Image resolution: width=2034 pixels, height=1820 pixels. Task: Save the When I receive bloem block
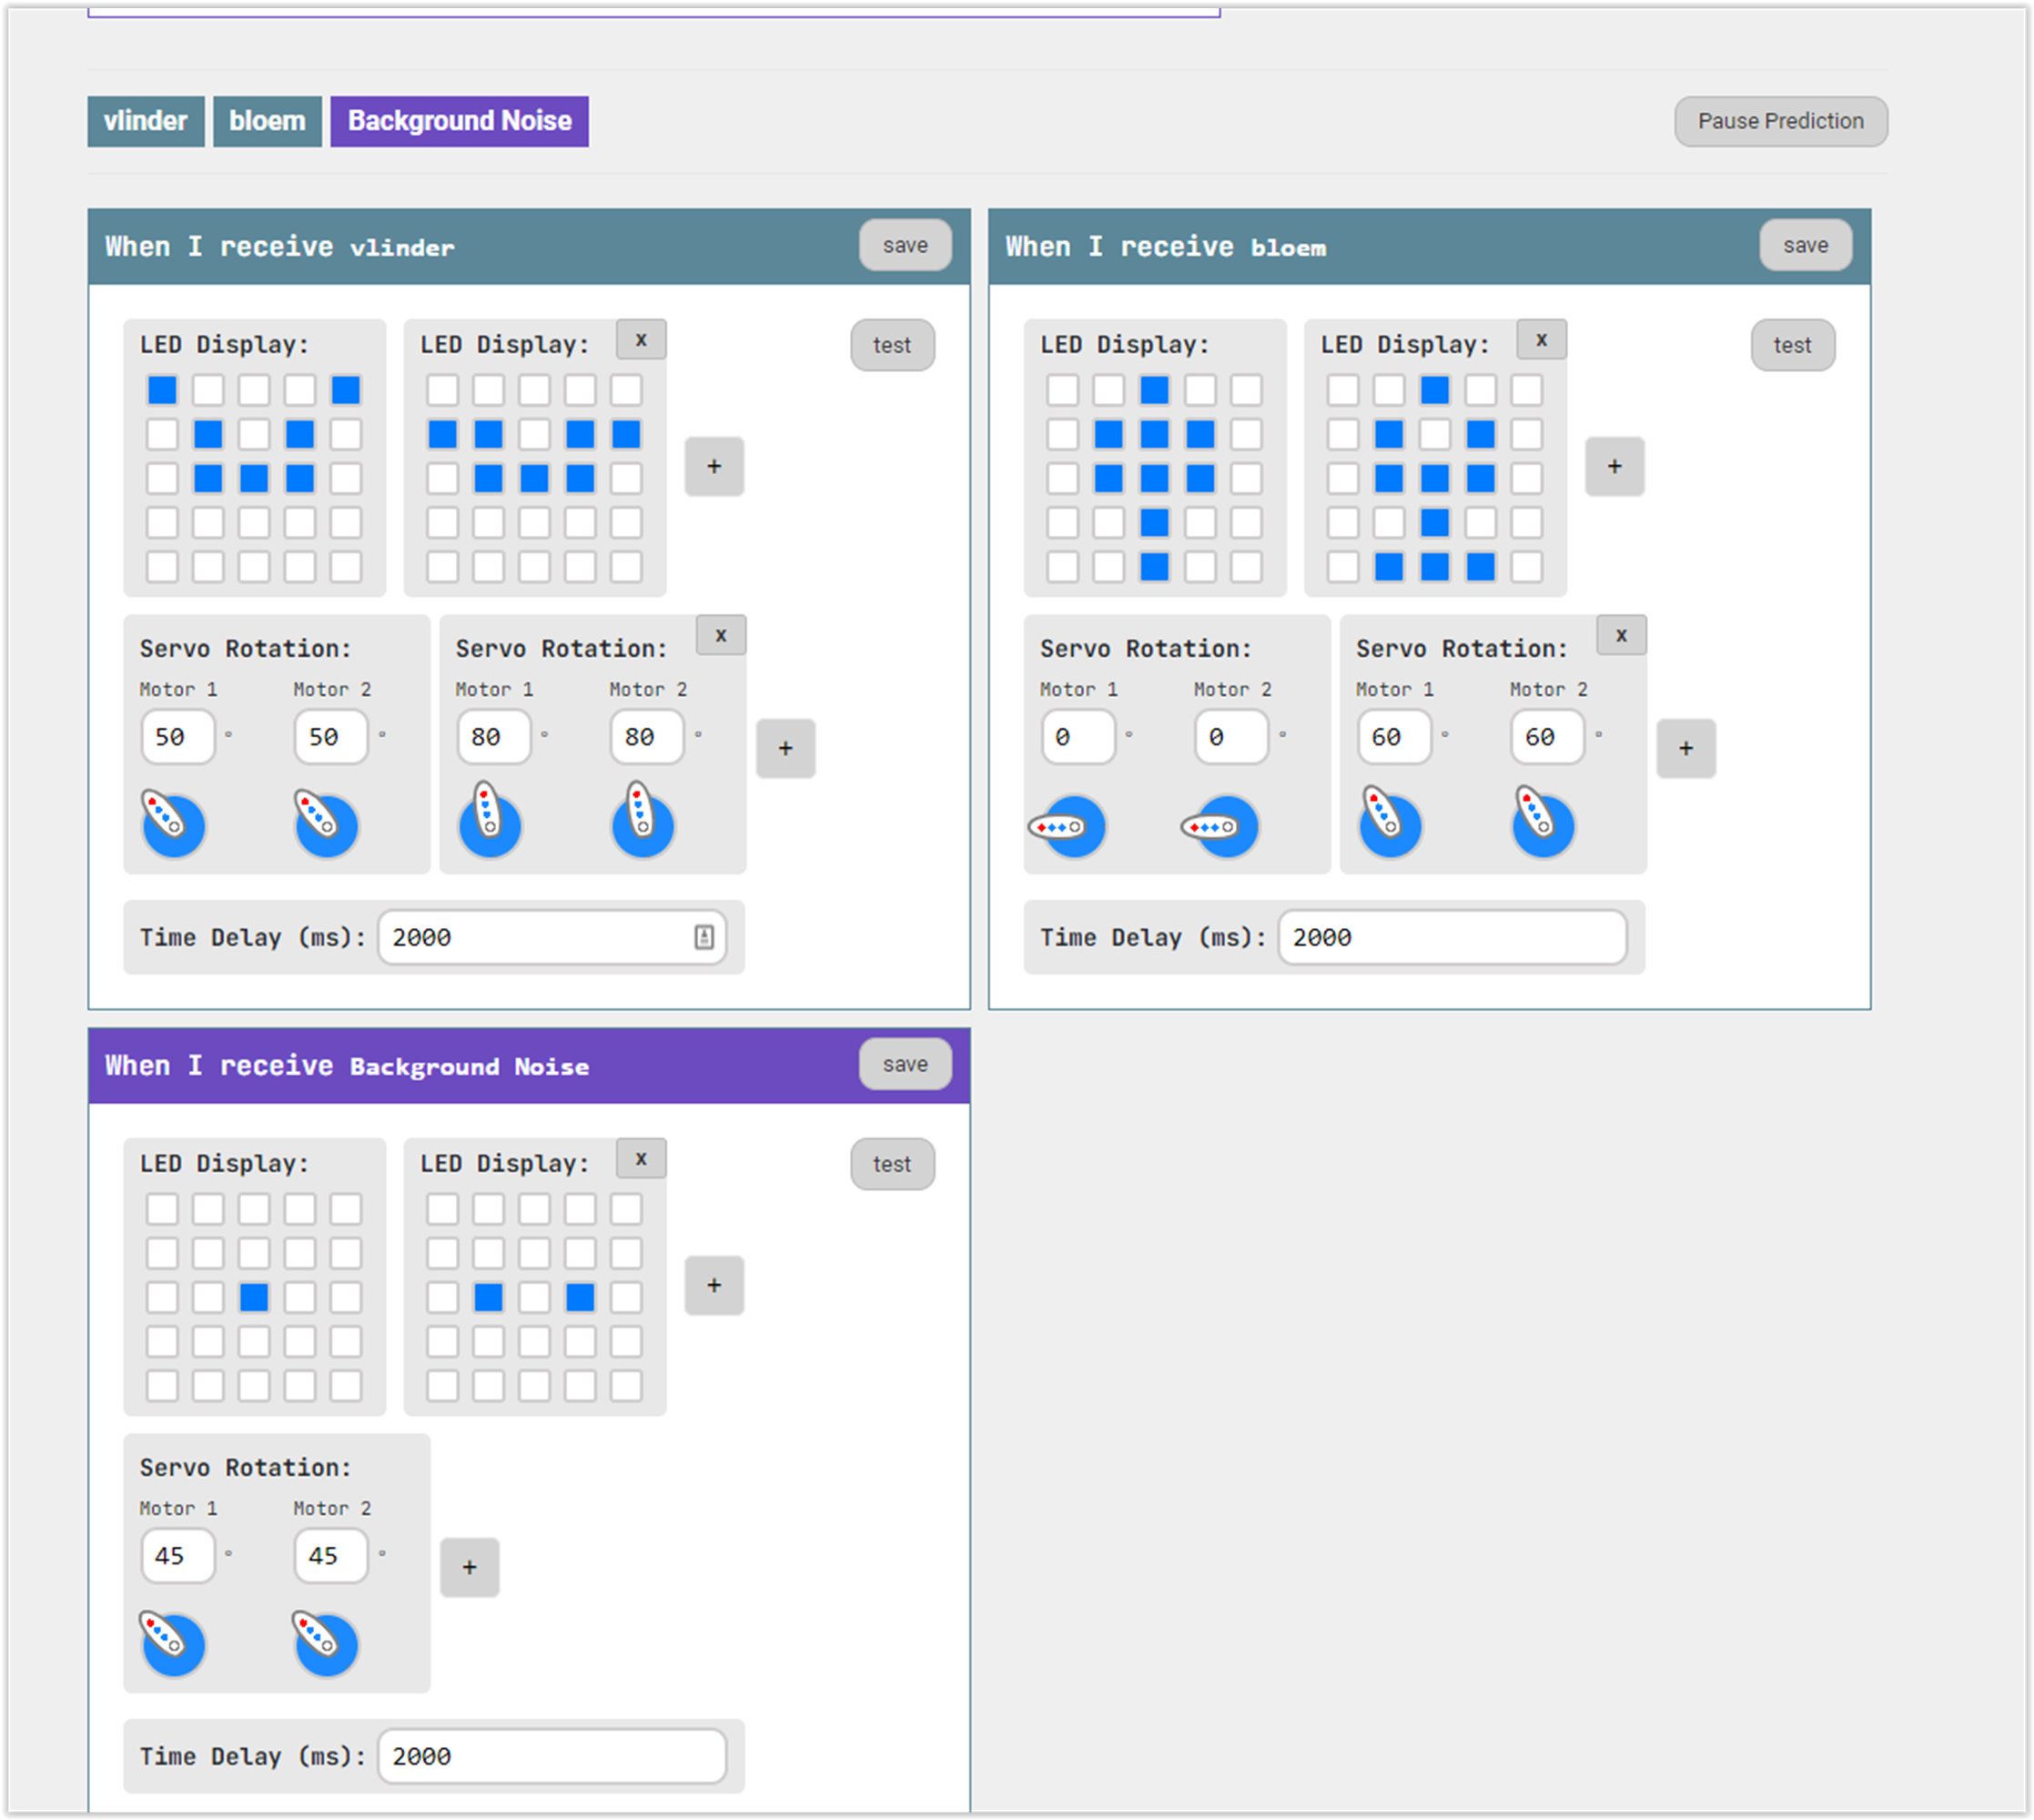tap(1805, 245)
